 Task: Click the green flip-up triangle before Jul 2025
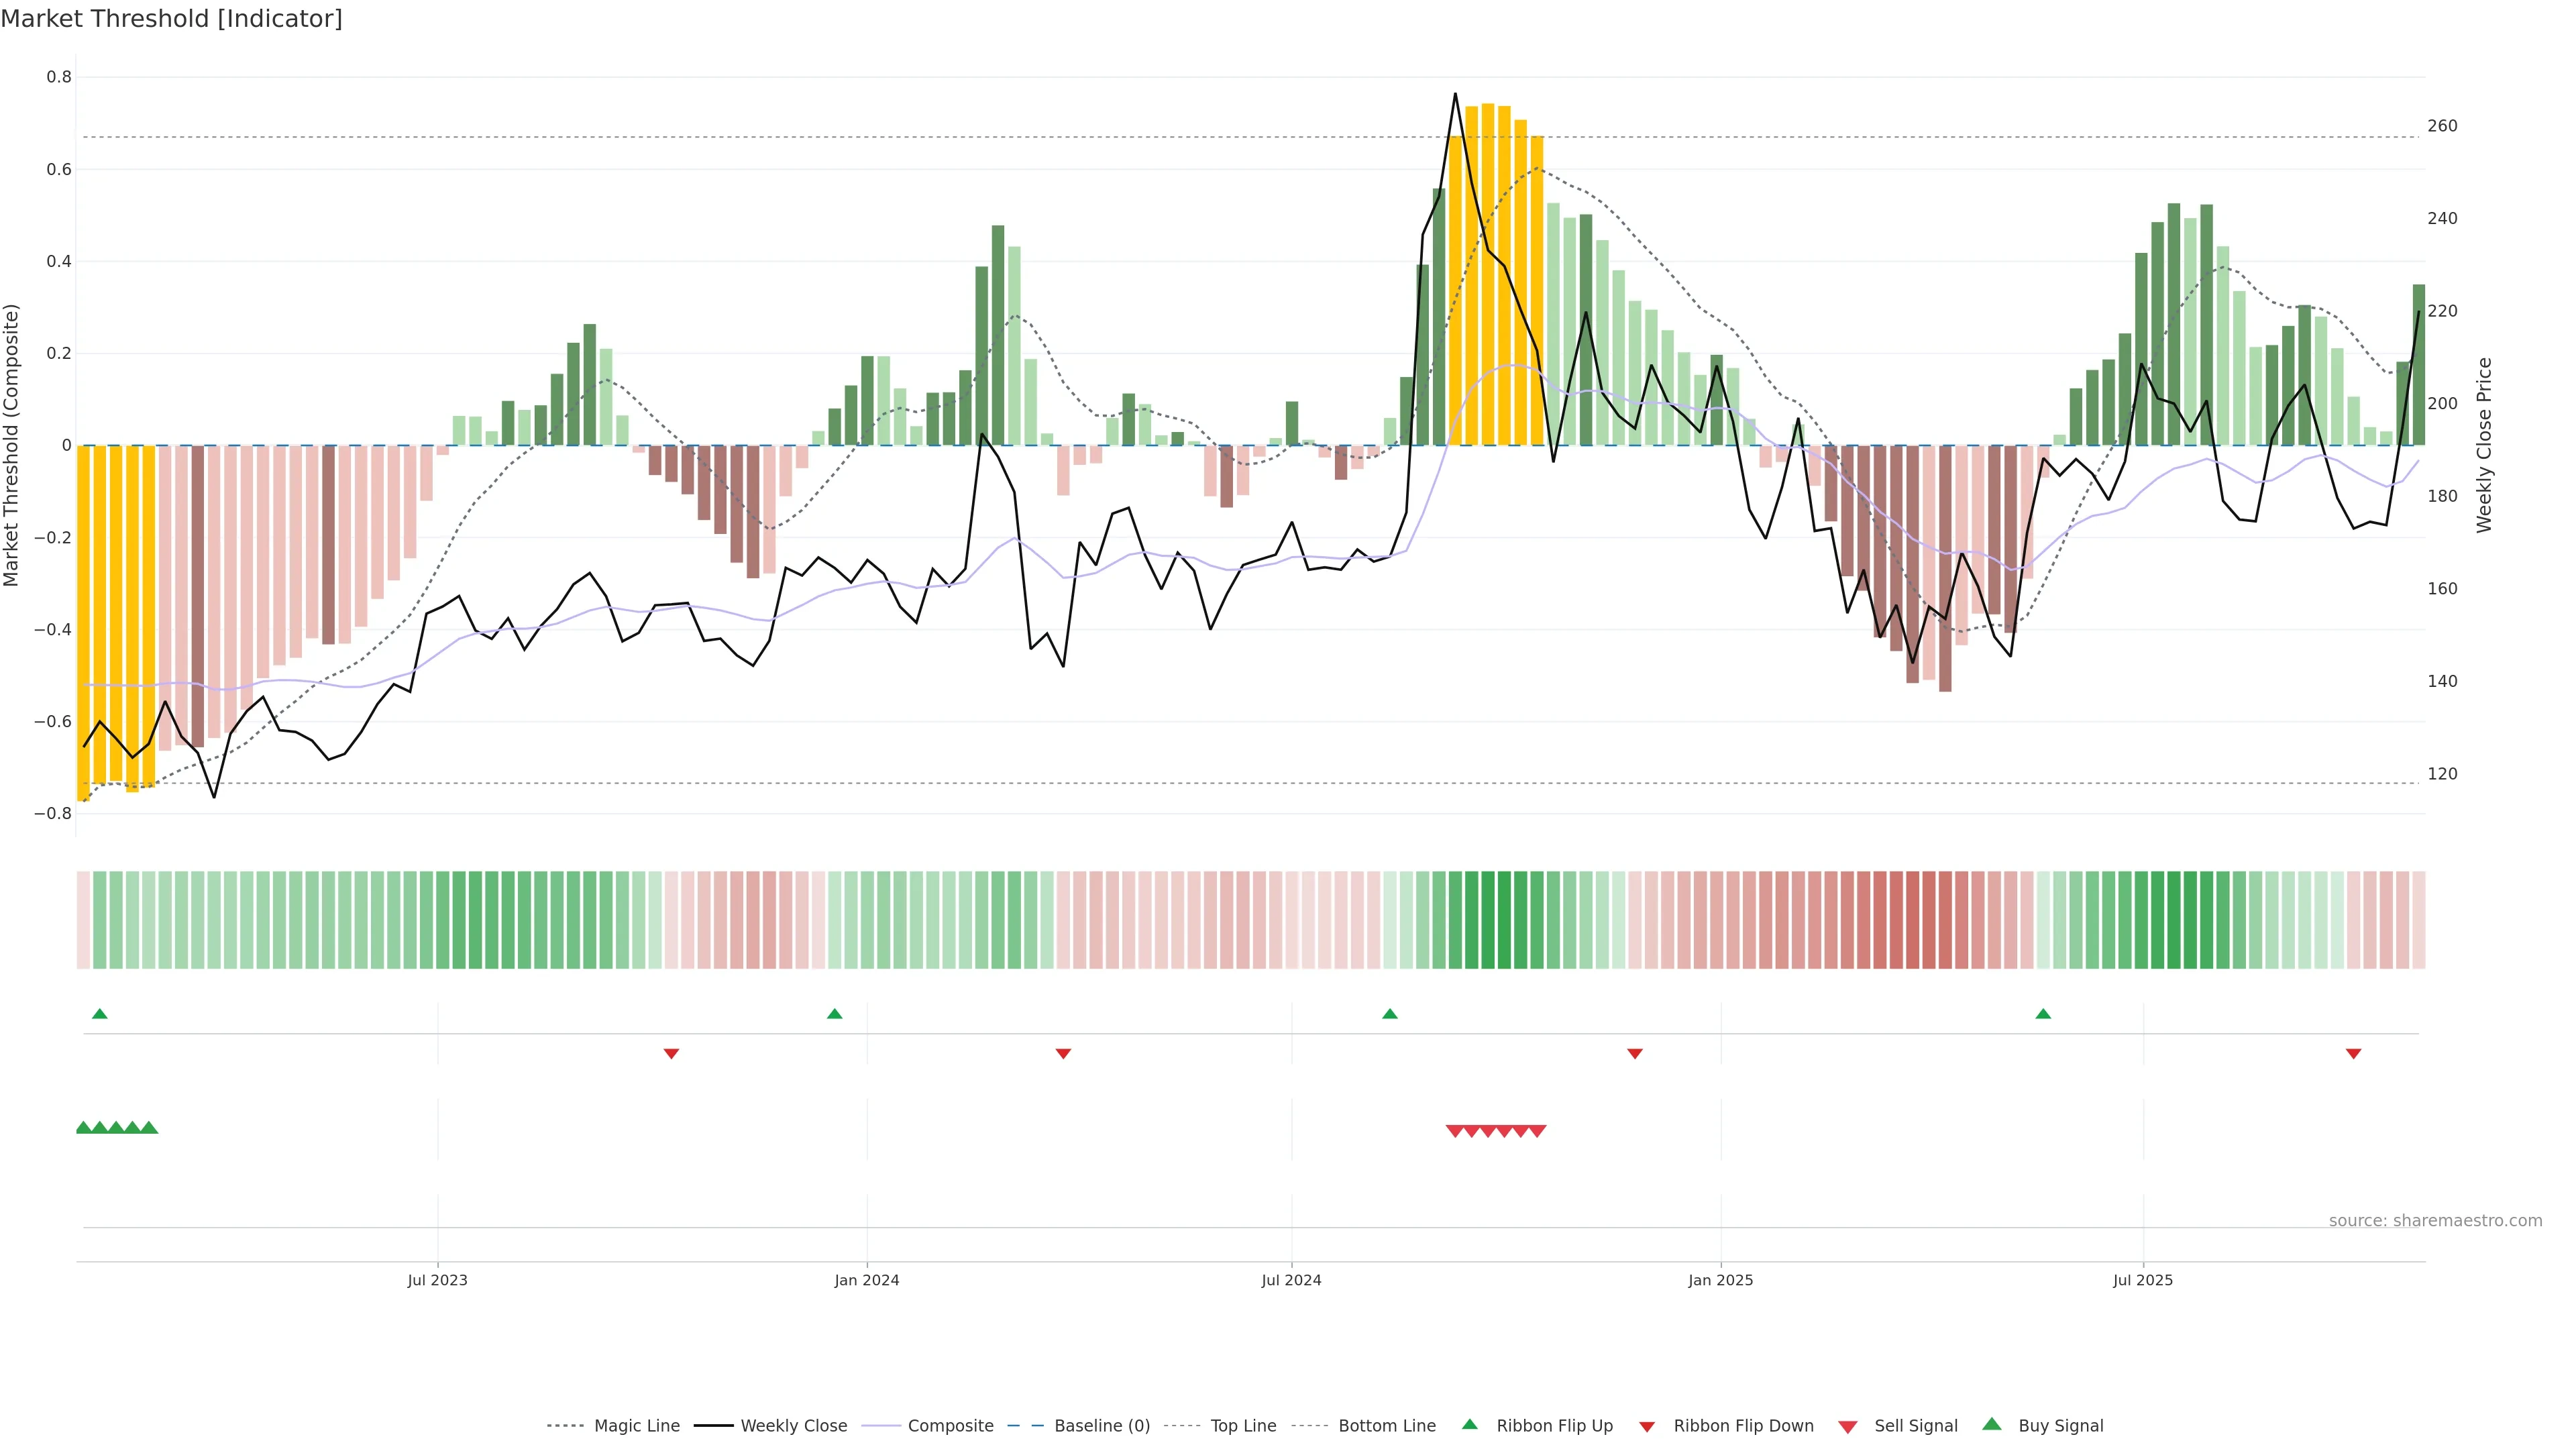coord(2043,1014)
